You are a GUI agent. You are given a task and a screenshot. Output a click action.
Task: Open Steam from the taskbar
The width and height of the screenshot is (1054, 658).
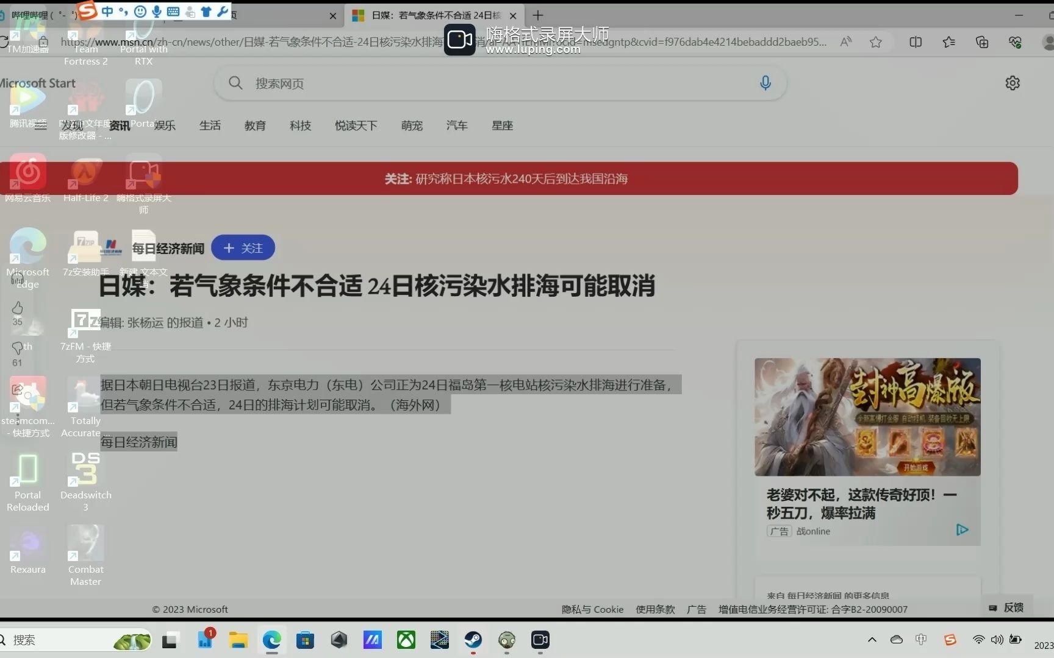click(x=473, y=640)
